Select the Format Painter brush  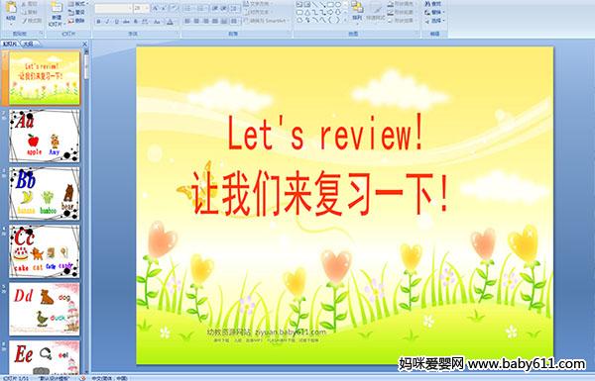click(24, 21)
